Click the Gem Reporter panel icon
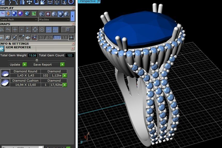The height and width of the screenshot is (148, 222). coord(2,49)
